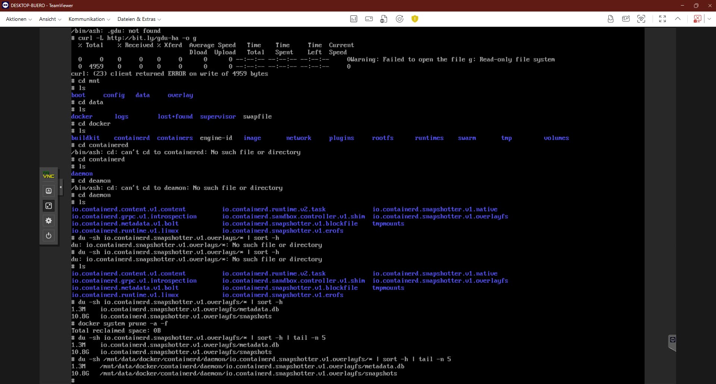Toggle noVNC fullscreen/scaling button
The image size is (716, 384).
click(48, 206)
